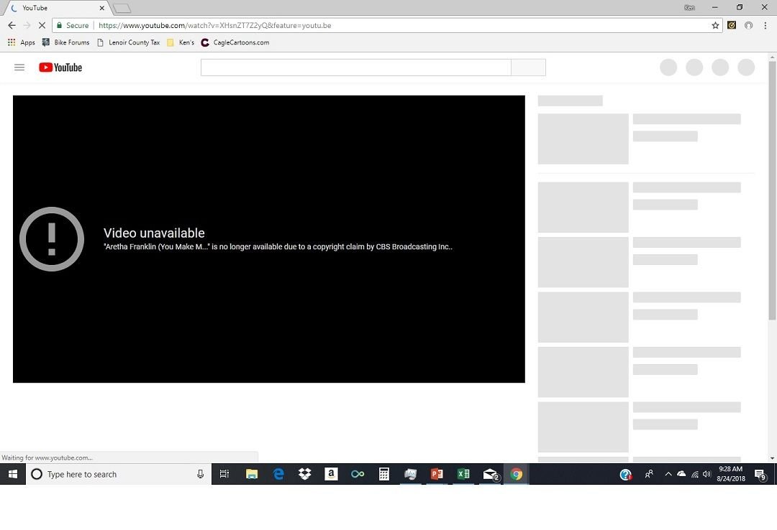Open the Amazon taskbar app
Image resolution: width=777 pixels, height=530 pixels.
click(x=331, y=474)
